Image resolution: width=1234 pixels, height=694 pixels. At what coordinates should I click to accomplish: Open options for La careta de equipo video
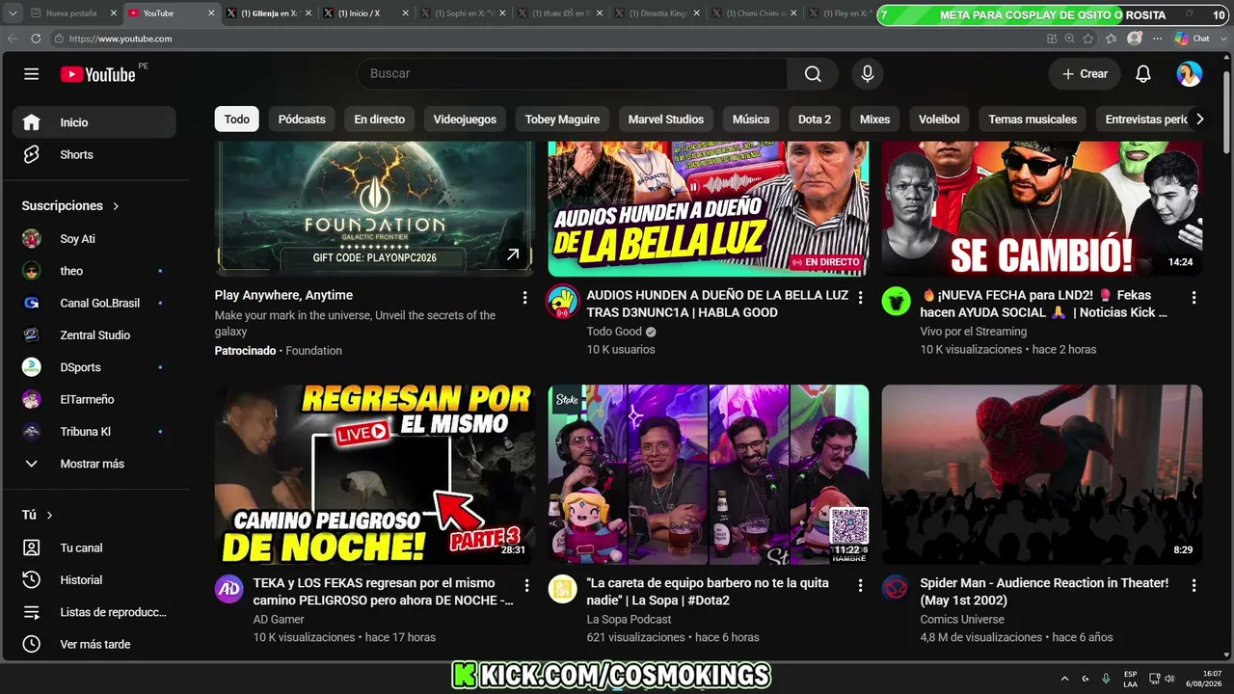[860, 585]
